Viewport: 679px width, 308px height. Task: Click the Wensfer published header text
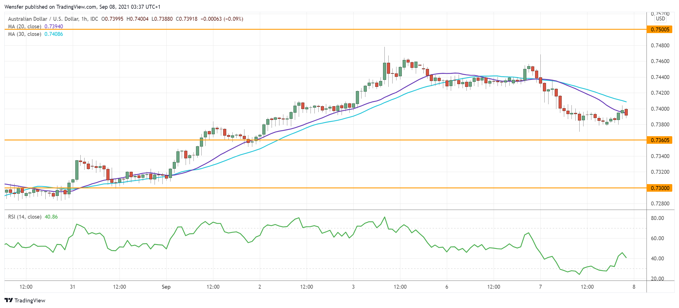82,7
